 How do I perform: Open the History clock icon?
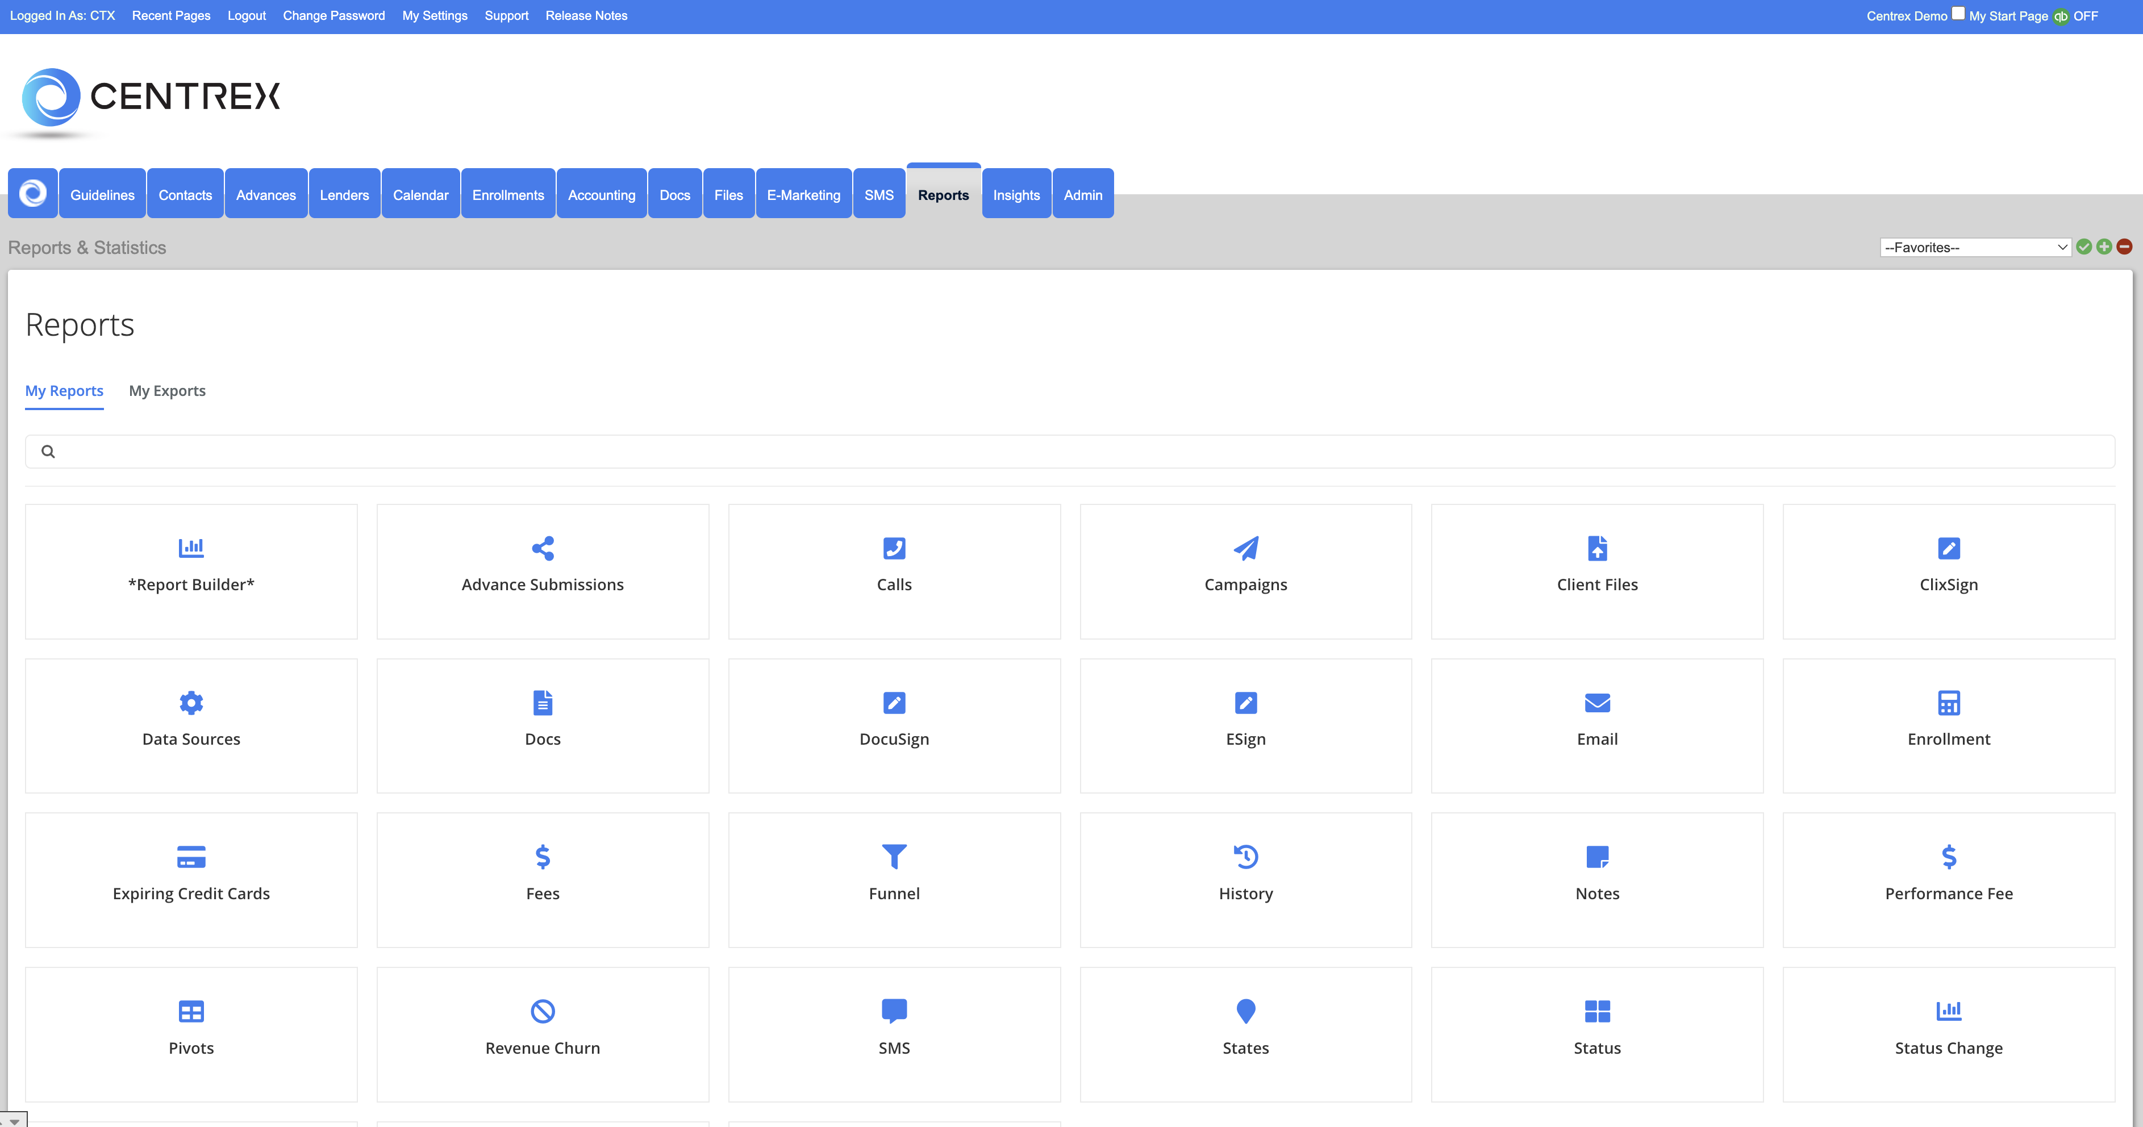1245,856
